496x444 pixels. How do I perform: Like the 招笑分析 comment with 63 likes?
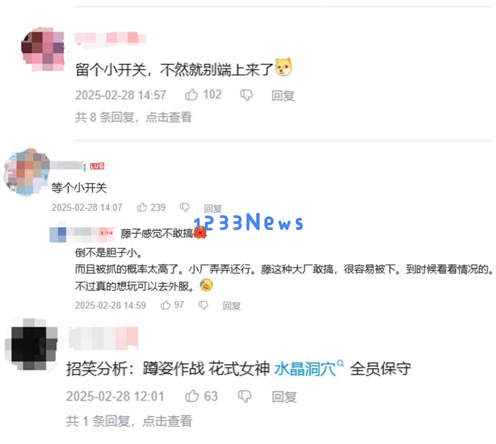point(192,396)
